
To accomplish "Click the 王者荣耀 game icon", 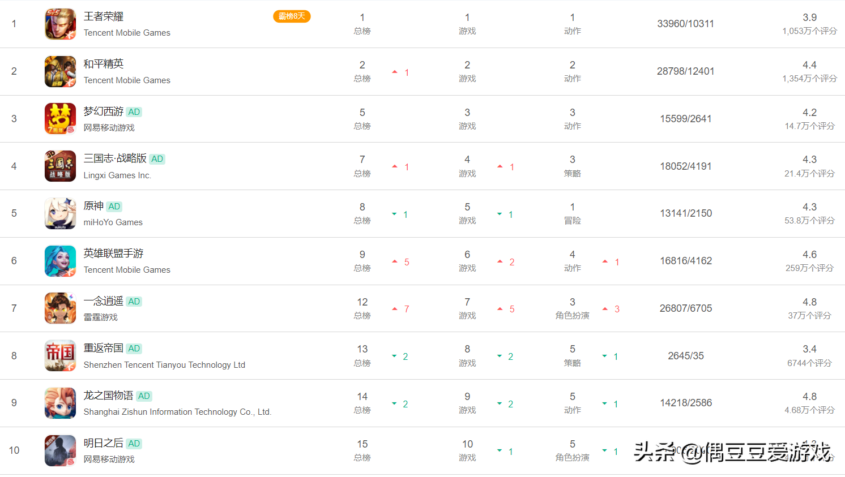I will tap(60, 24).
